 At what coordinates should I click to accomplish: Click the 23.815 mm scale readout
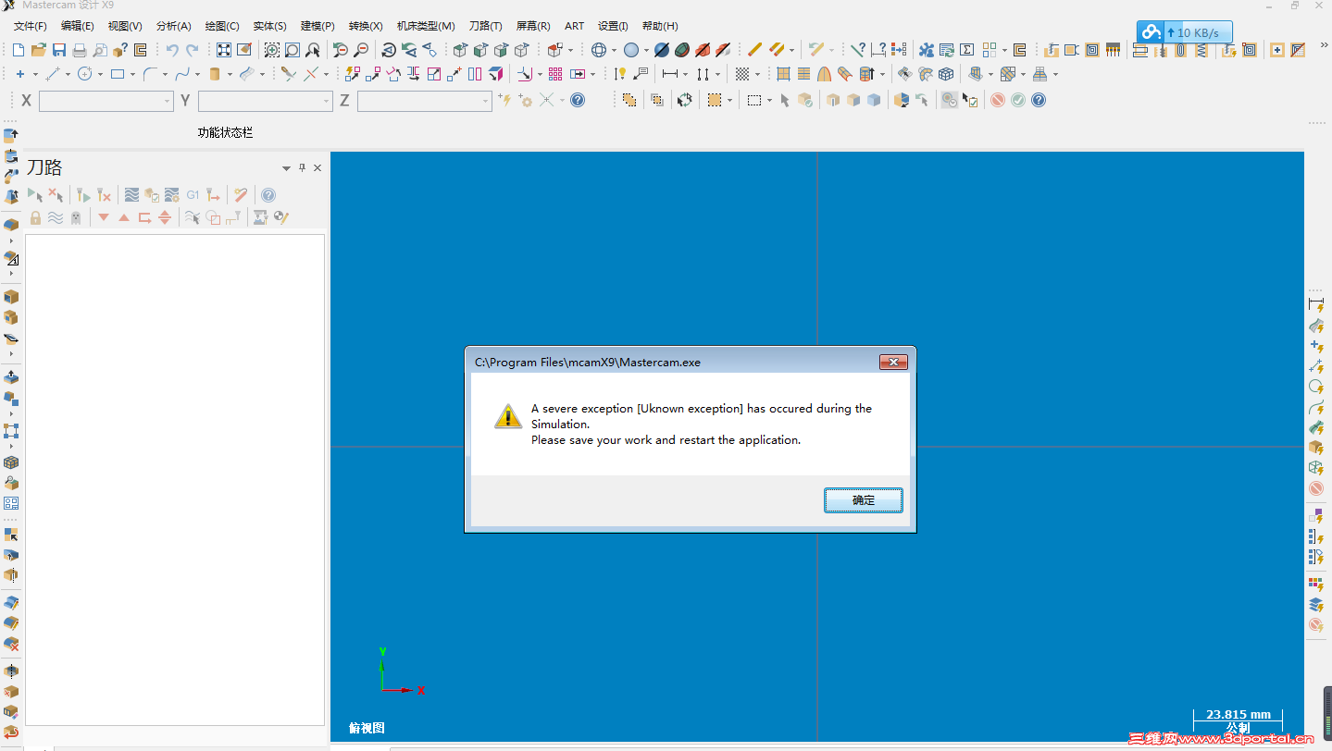pos(1238,714)
